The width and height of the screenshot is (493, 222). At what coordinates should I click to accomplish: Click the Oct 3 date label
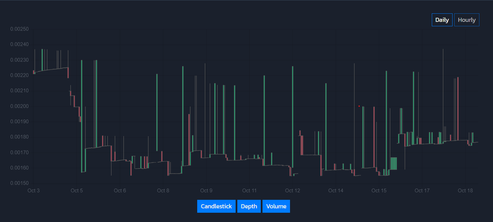tap(34, 190)
